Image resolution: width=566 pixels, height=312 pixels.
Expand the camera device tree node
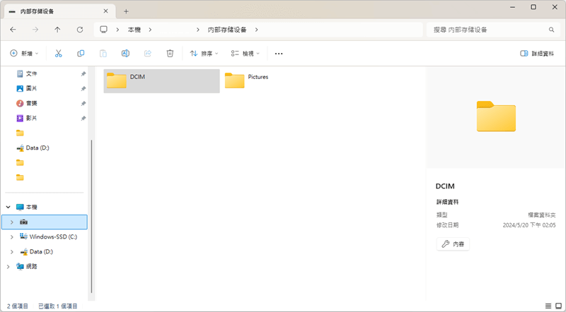tap(11, 222)
